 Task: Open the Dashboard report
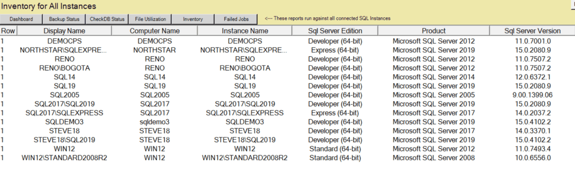(x=22, y=19)
